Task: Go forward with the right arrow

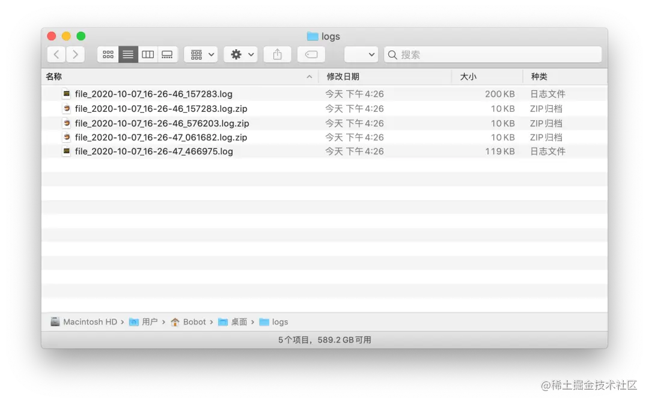Action: pyautogui.click(x=75, y=55)
